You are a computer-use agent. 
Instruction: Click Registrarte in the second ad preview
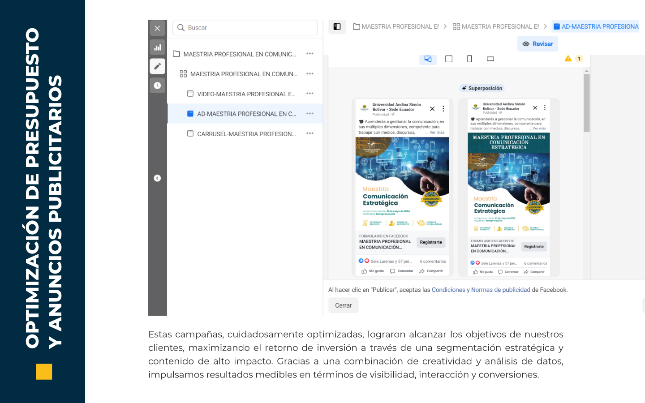pos(534,247)
